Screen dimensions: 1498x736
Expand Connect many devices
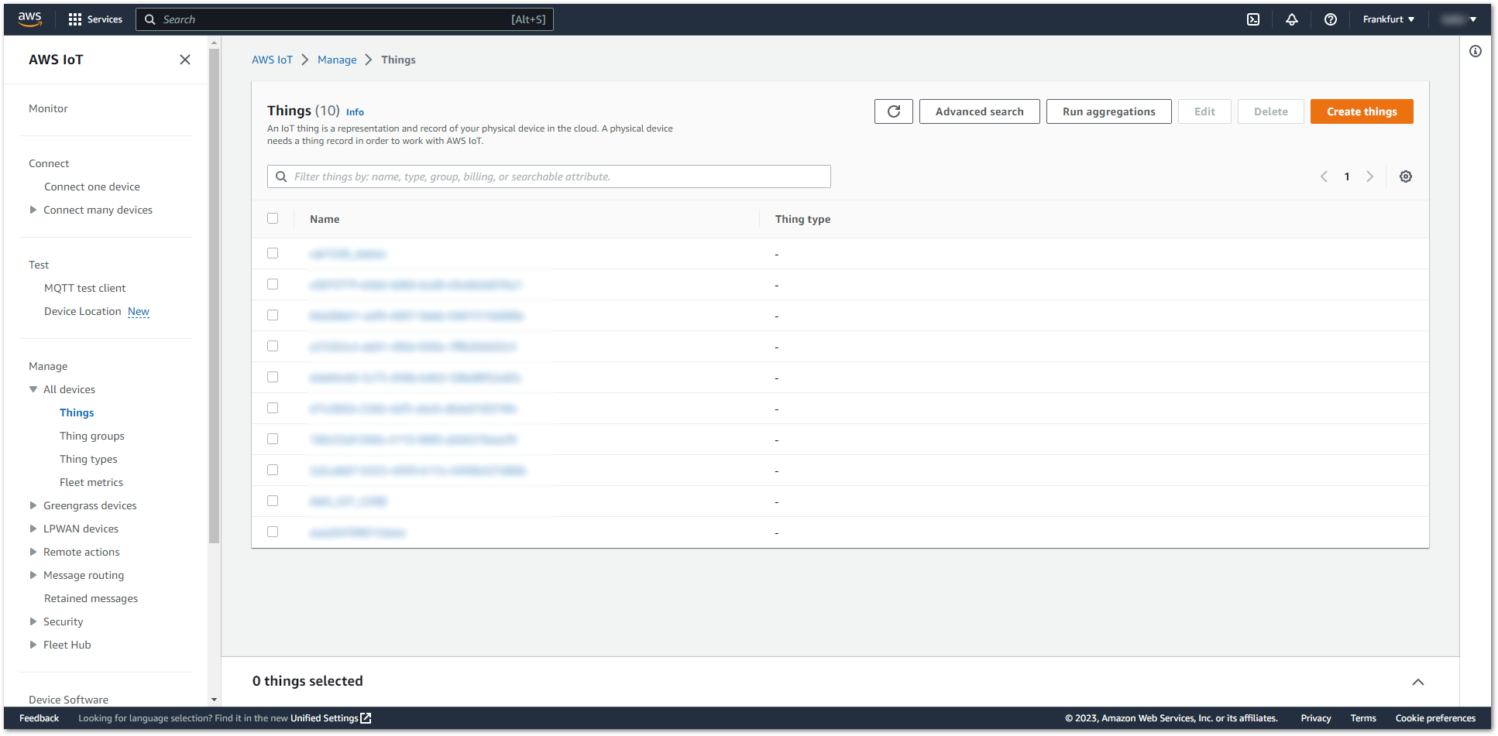tap(33, 210)
